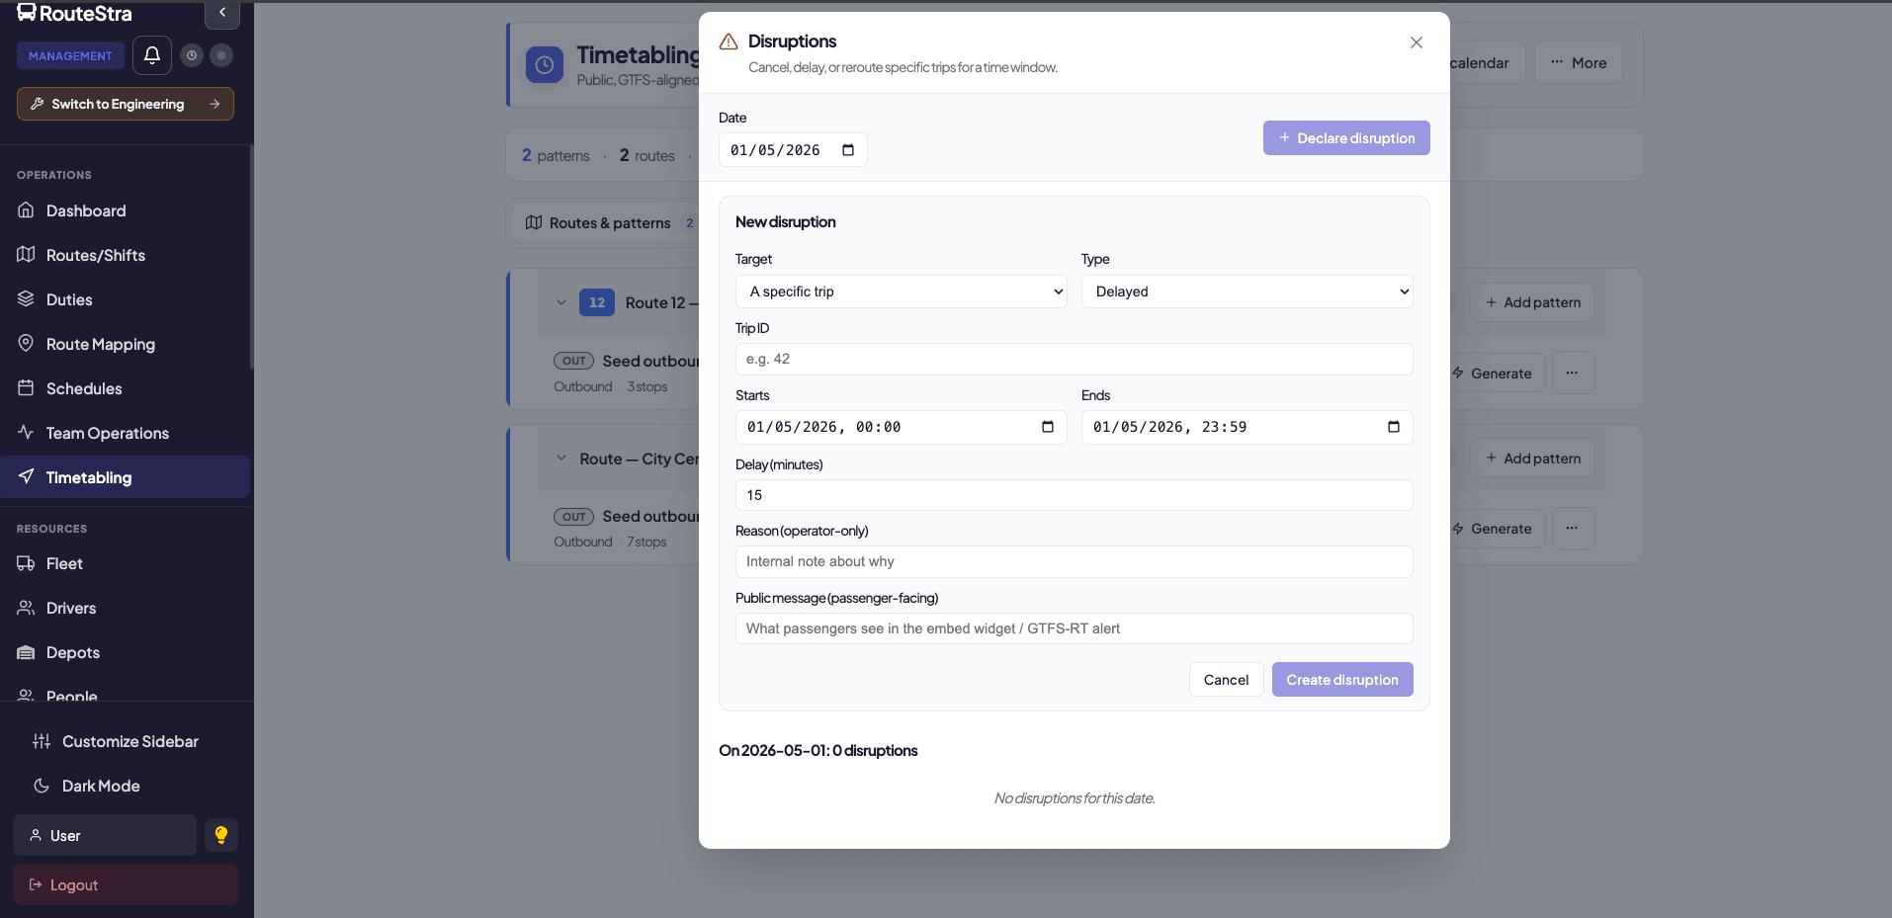
Task: Click the route 12 number badge
Action: click(597, 302)
